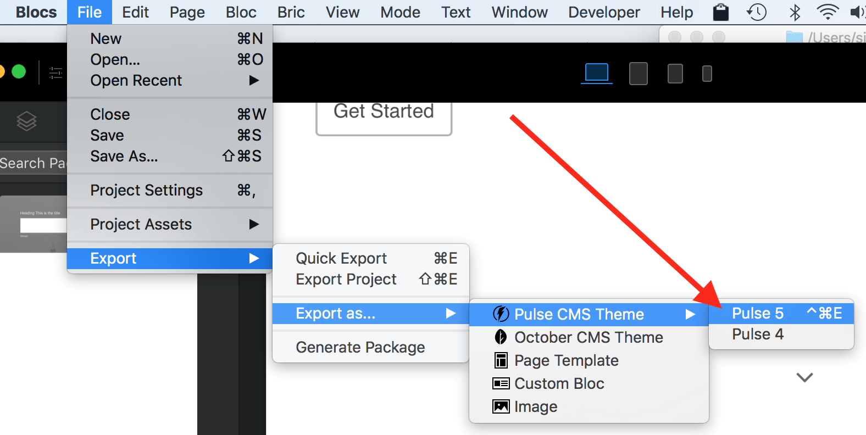Click the Search Pages input field

[x=33, y=163]
